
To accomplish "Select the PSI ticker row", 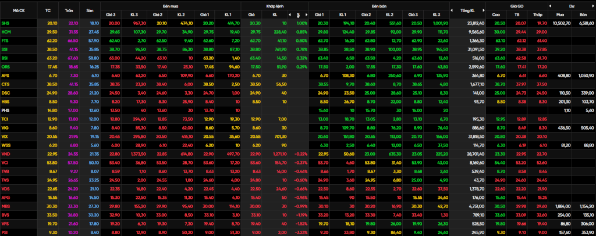I will [x=298, y=232].
